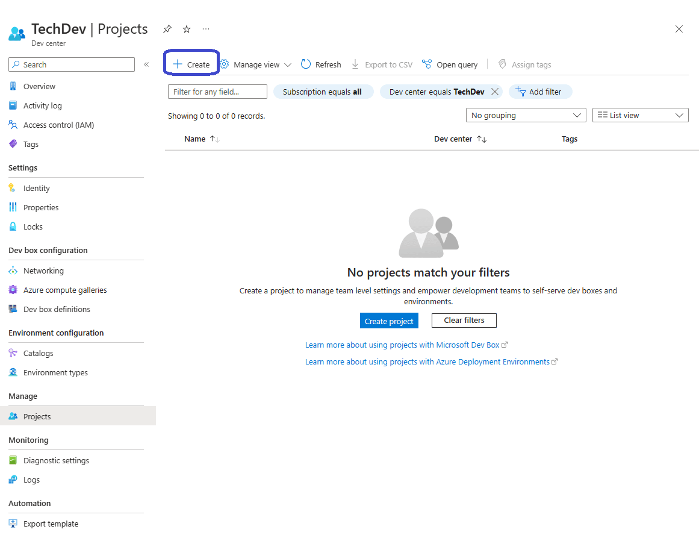Click the pin icon next to title
699x538 pixels.
[x=167, y=29]
